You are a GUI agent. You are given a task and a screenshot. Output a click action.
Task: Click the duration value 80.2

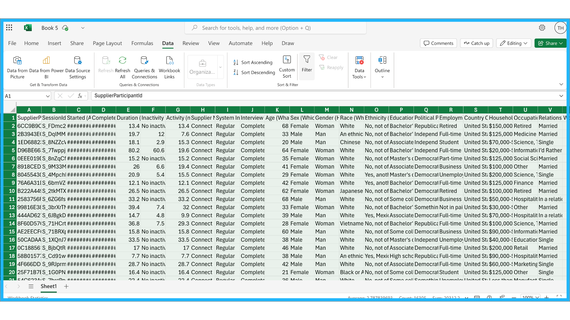pyautogui.click(x=128, y=151)
